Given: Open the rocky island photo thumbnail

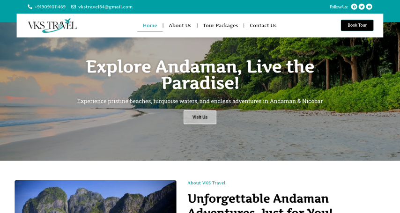Looking at the screenshot, I should pyautogui.click(x=96, y=197).
